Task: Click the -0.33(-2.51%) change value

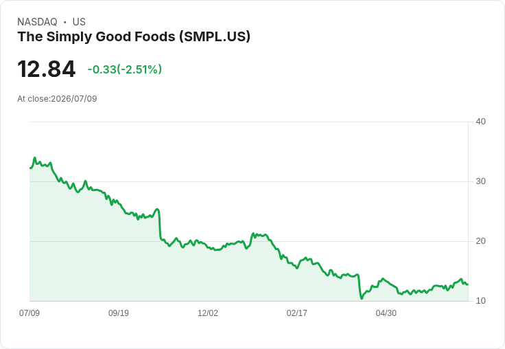Action: pos(125,69)
